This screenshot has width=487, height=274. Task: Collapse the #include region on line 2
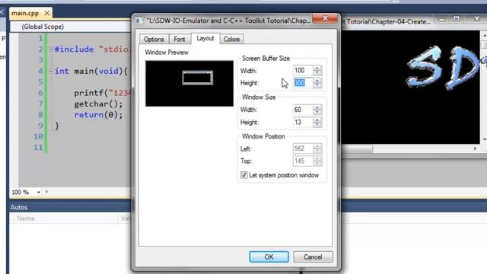tap(51, 49)
